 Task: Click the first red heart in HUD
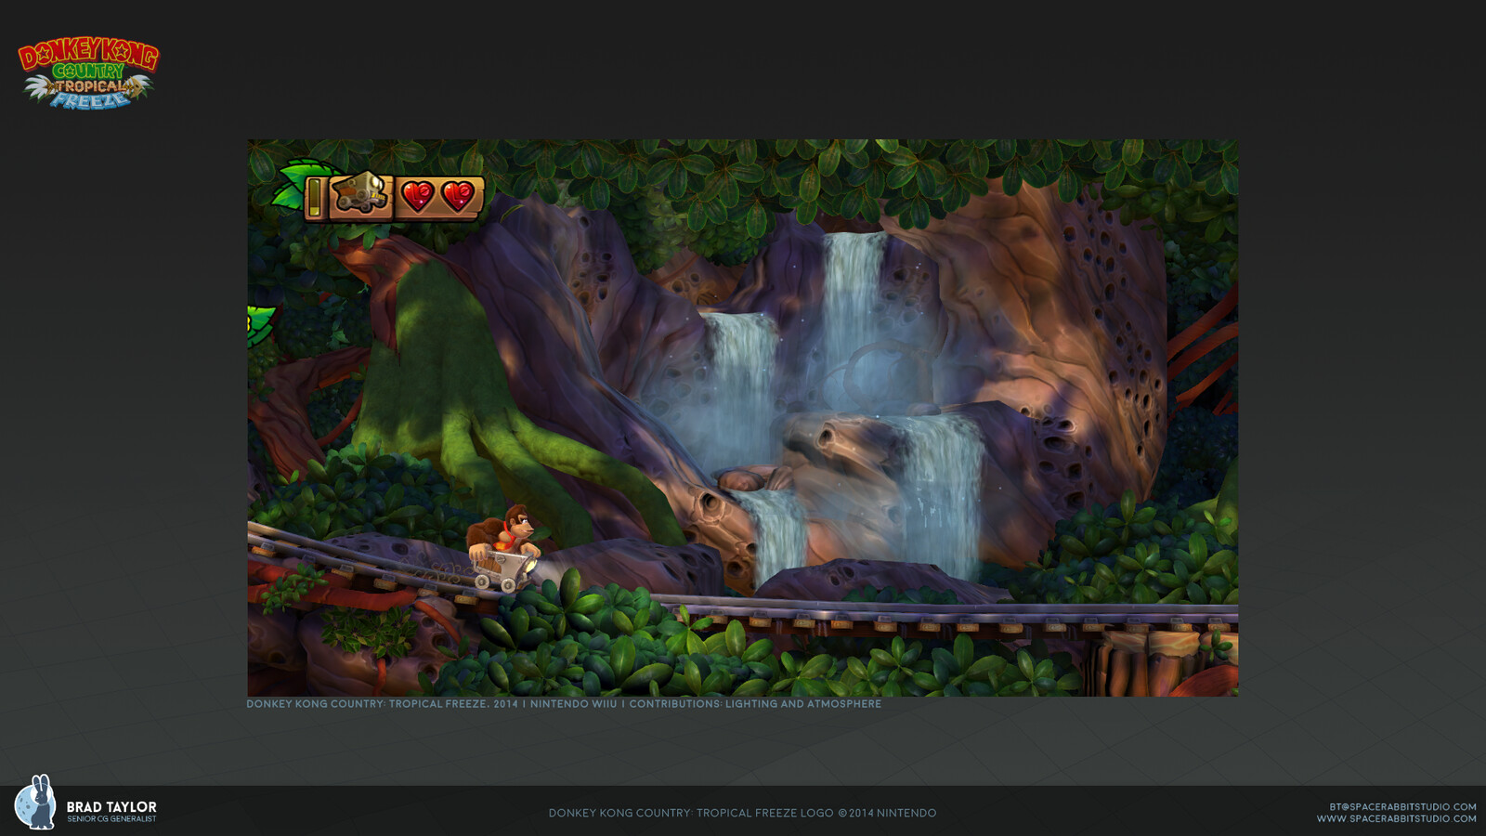[418, 196]
